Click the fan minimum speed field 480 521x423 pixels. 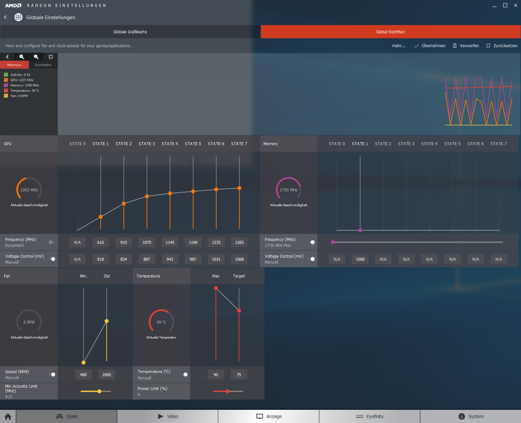click(x=84, y=374)
